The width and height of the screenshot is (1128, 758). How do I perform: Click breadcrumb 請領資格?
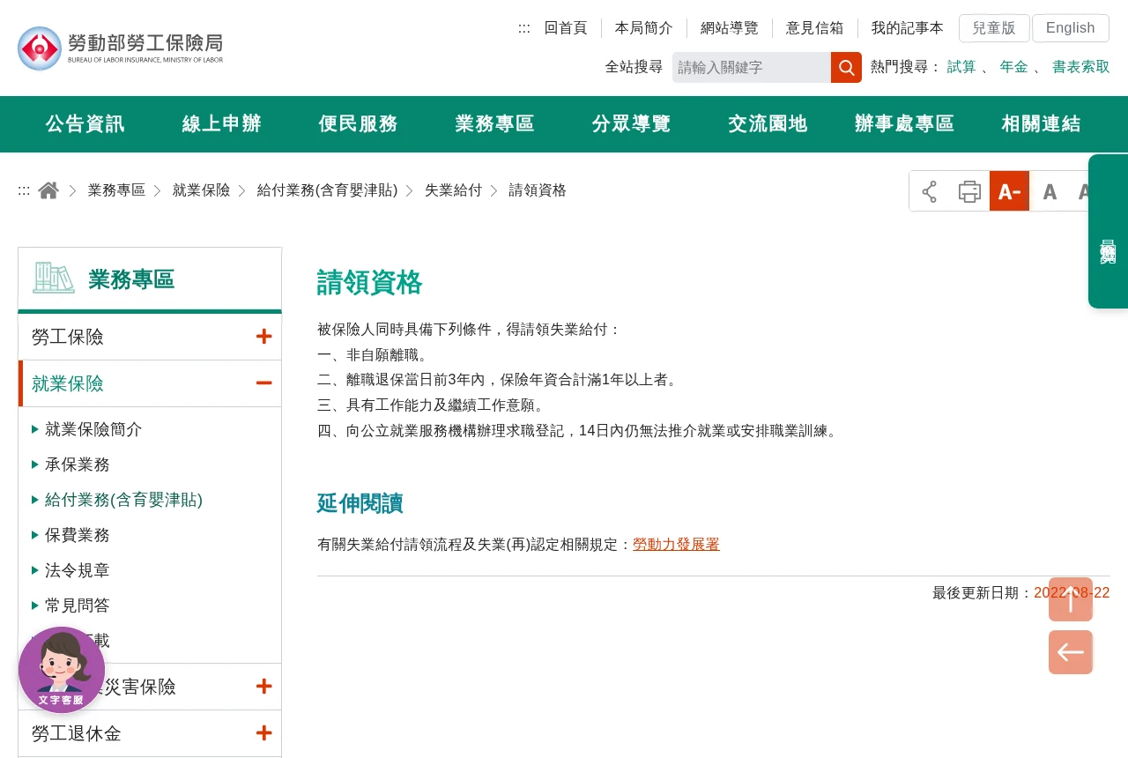[538, 190]
